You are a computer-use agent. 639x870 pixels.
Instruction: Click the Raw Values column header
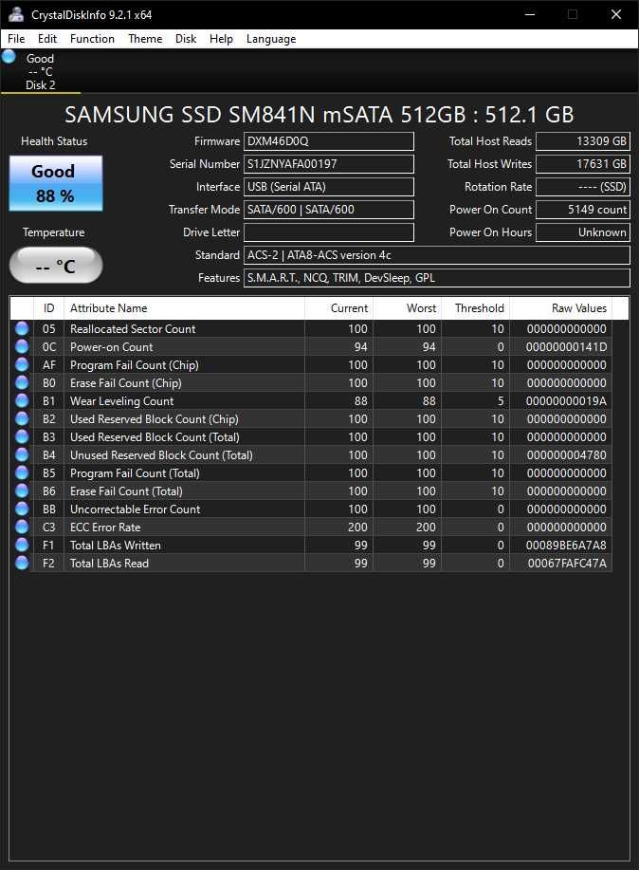coord(561,308)
